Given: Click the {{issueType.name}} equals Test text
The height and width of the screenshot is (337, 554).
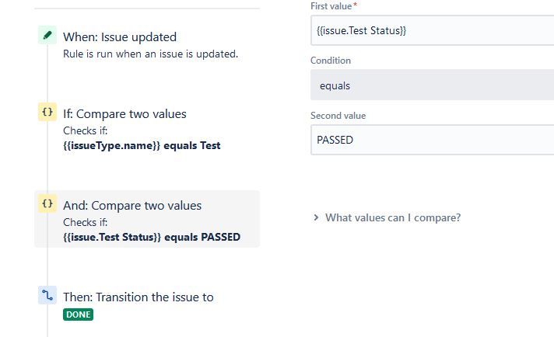Looking at the screenshot, I should tap(142, 145).
